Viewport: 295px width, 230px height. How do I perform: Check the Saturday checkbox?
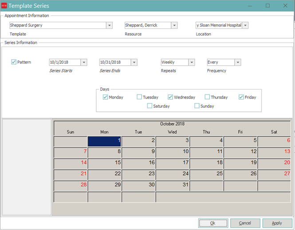pyautogui.click(x=149, y=106)
